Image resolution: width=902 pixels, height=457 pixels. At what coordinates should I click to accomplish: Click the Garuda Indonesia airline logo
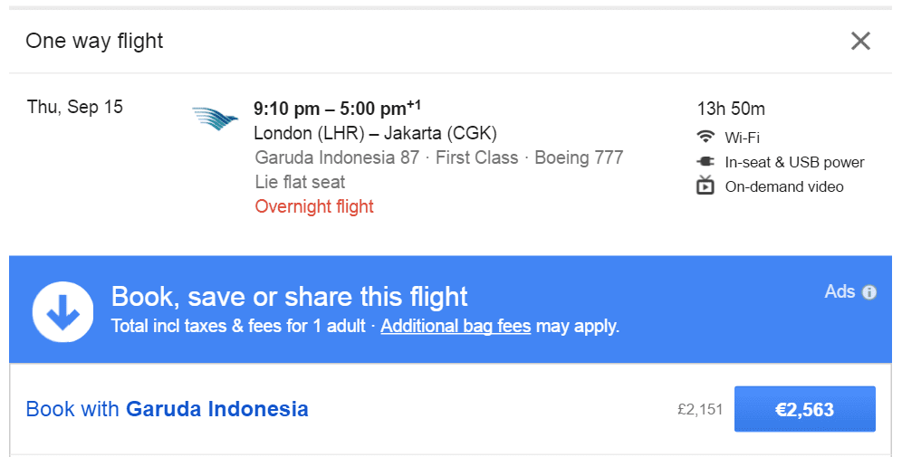pyautogui.click(x=215, y=118)
